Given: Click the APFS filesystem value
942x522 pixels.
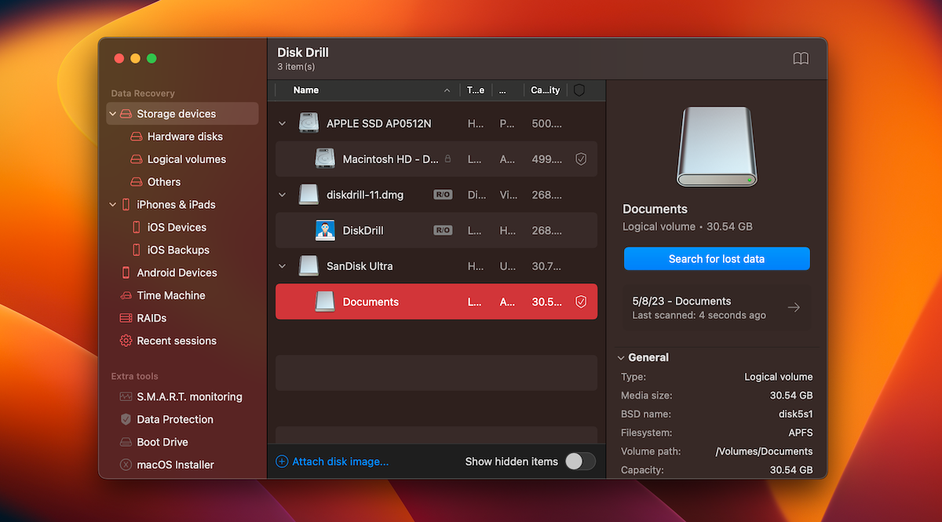Looking at the screenshot, I should click(x=801, y=433).
